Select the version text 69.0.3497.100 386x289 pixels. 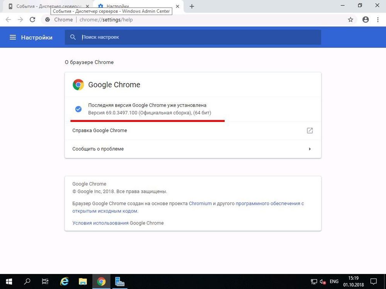121,113
